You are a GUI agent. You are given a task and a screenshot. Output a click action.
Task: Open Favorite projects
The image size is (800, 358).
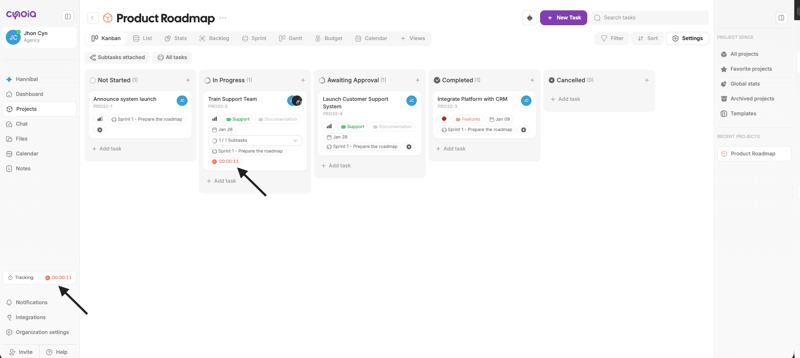pos(751,69)
